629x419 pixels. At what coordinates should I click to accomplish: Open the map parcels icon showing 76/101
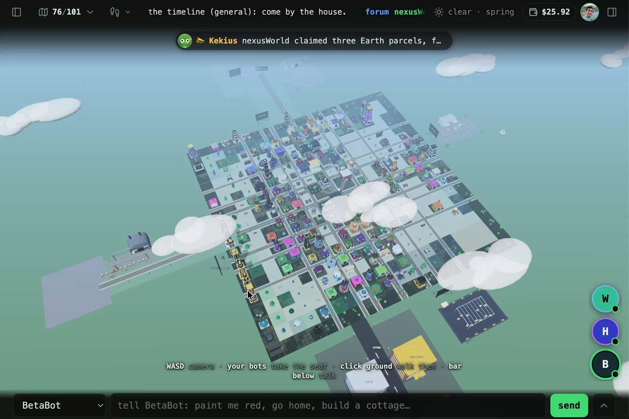click(44, 12)
